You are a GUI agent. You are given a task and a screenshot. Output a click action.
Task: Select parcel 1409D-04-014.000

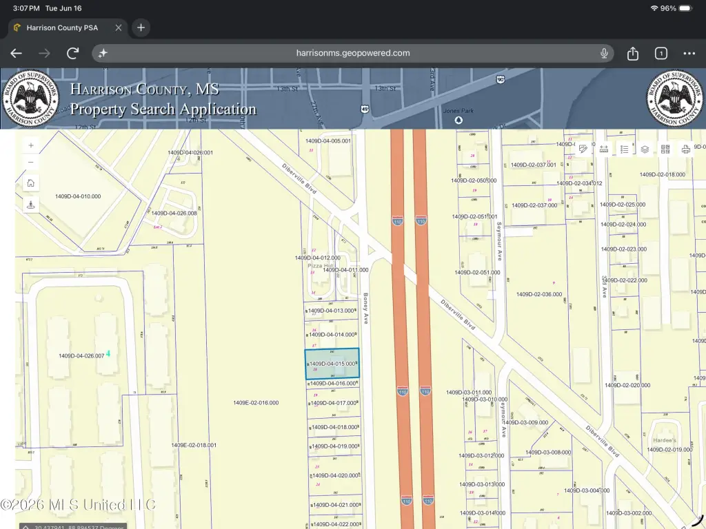coord(332,335)
